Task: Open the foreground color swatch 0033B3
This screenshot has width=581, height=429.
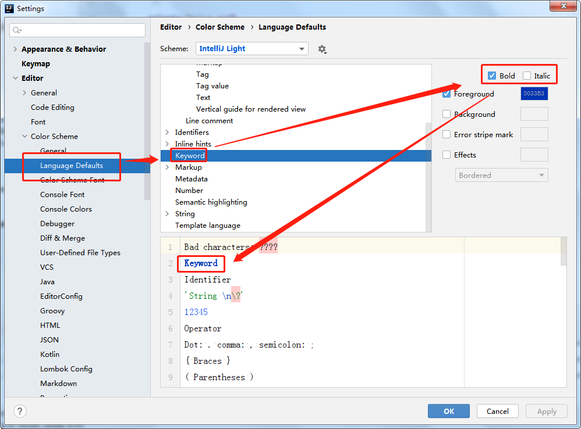Action: (x=534, y=94)
